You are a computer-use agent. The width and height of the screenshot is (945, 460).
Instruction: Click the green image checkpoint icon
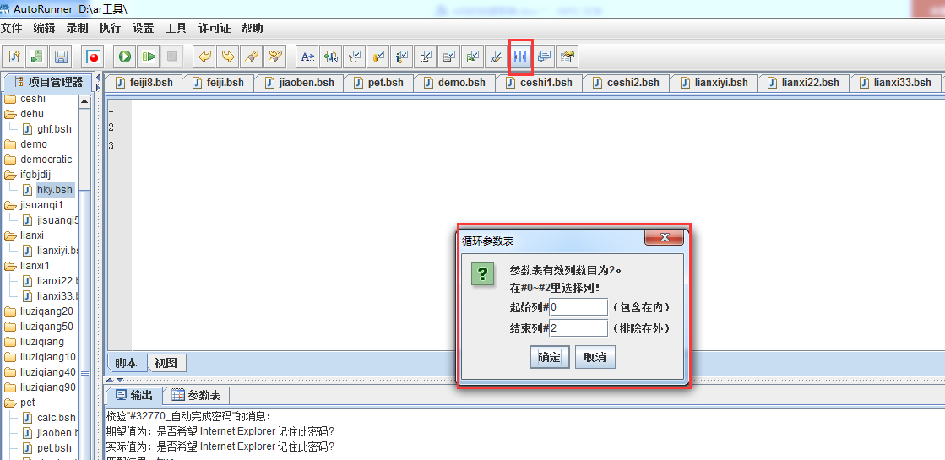coord(473,57)
